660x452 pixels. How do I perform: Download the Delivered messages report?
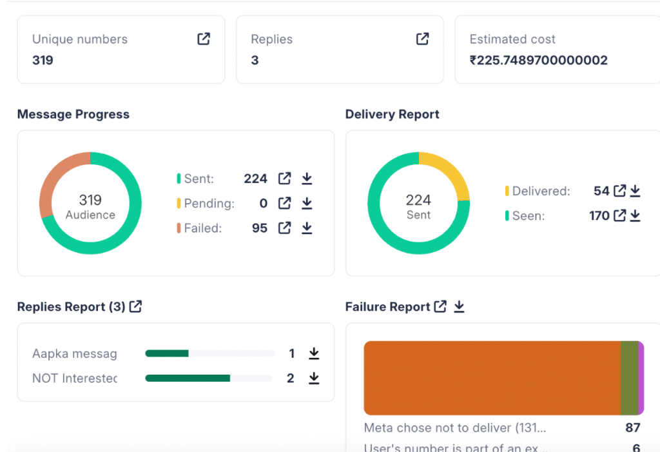635,191
